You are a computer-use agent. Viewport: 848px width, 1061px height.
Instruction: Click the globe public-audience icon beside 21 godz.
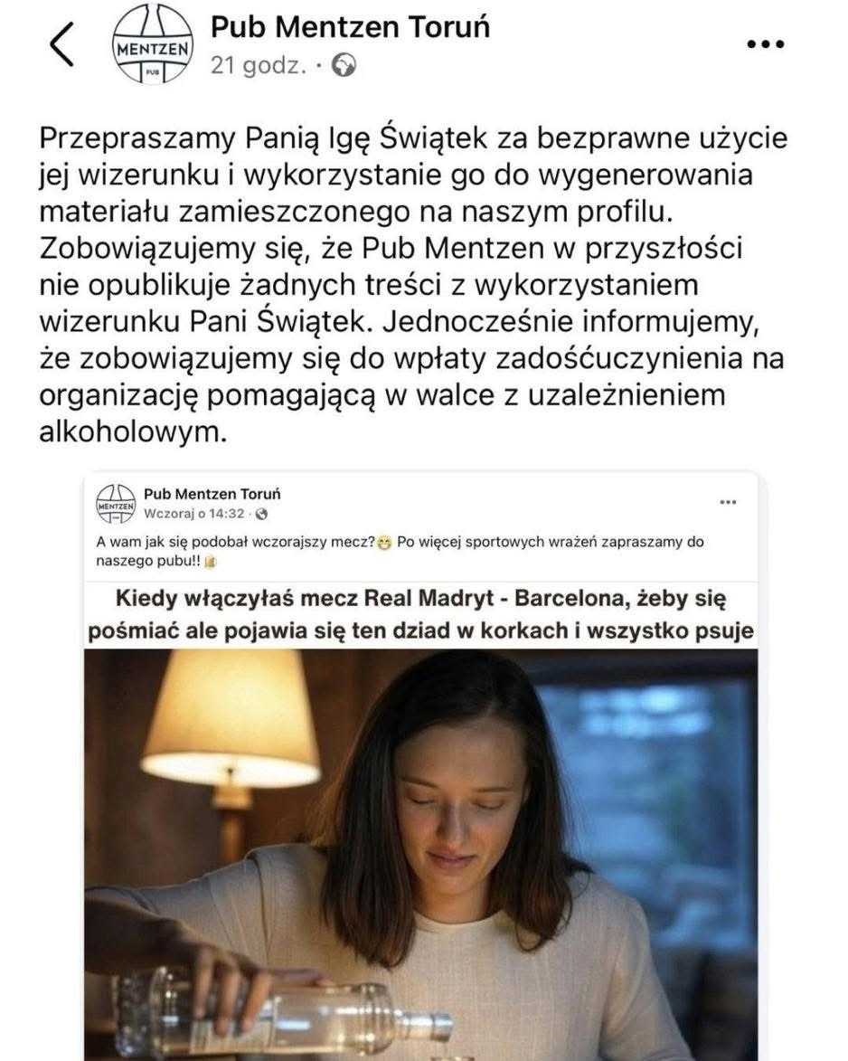[x=344, y=66]
